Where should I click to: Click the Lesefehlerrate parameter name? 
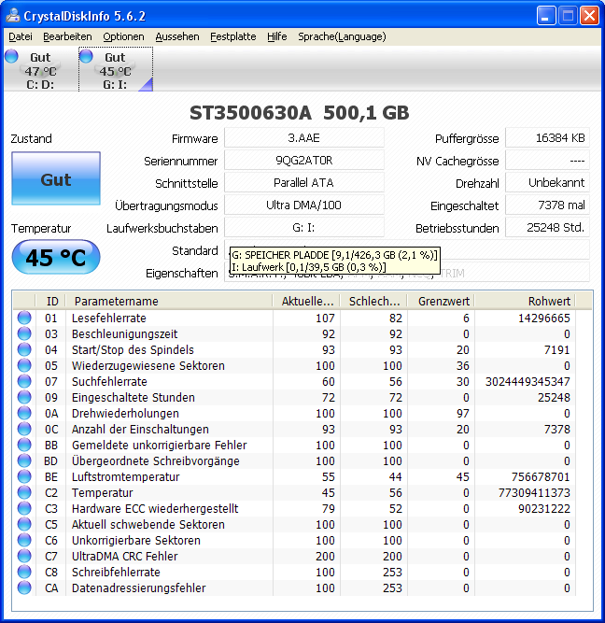pyautogui.click(x=109, y=319)
